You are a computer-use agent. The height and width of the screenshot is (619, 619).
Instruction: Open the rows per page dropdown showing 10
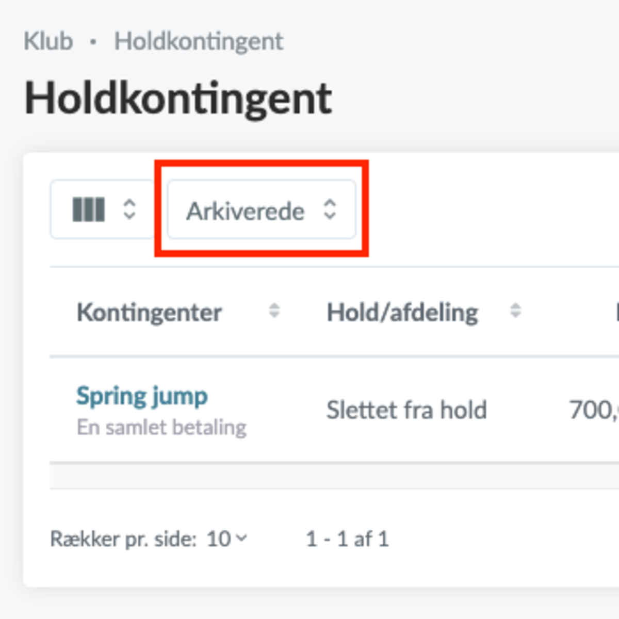coord(226,539)
